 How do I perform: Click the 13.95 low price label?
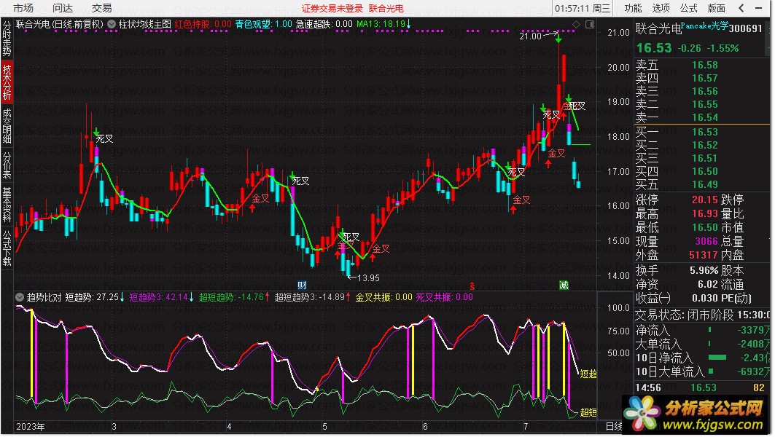368,278
